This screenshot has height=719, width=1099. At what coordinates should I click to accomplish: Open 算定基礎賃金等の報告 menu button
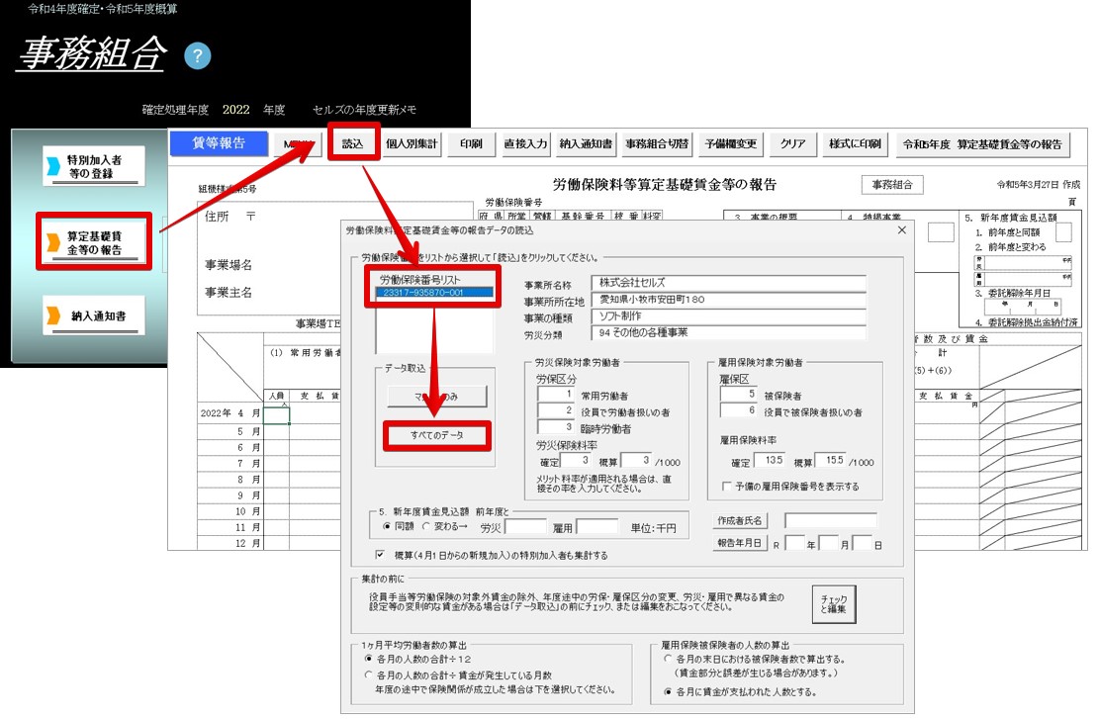pyautogui.click(x=94, y=242)
